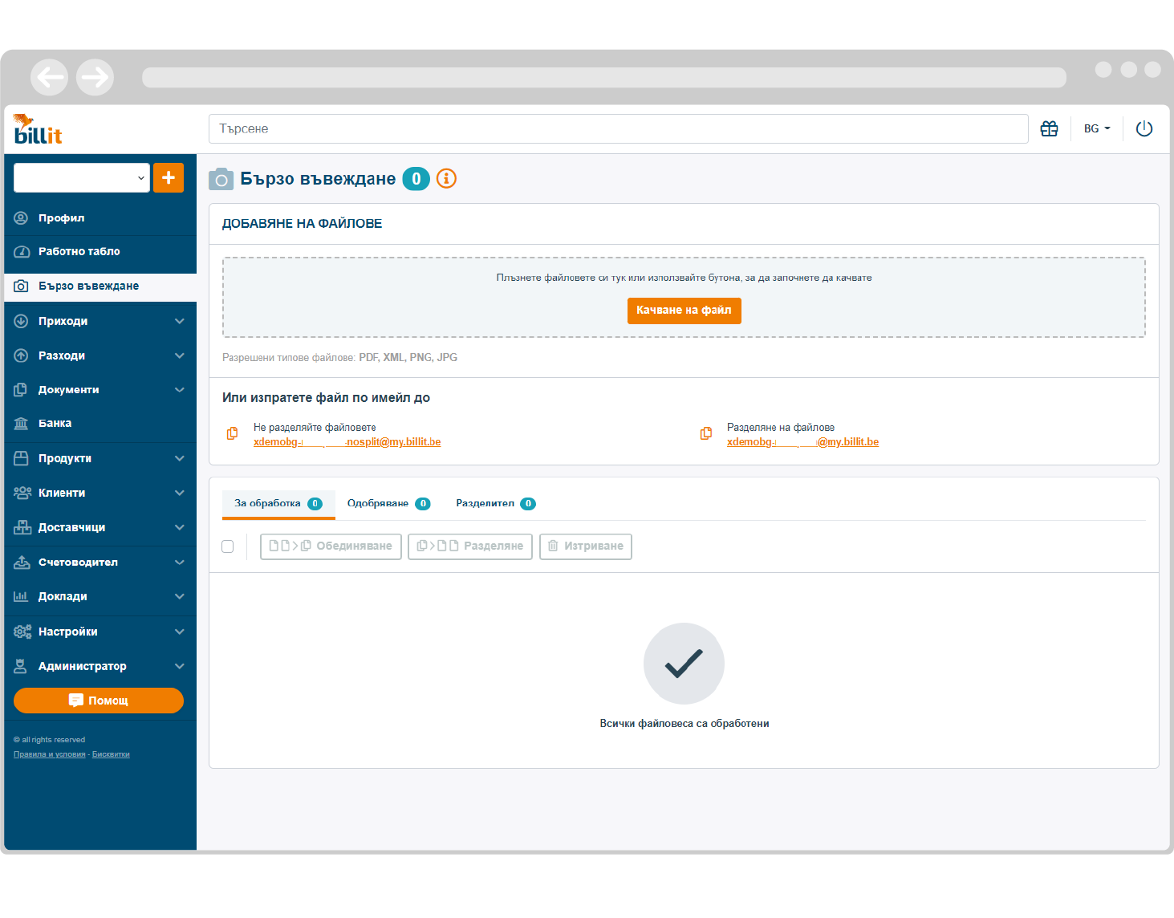Click the Работно табло gauge icon
1174x918 pixels.
coord(21,251)
